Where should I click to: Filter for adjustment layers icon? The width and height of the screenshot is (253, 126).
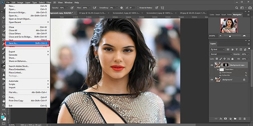click(x=232, y=49)
